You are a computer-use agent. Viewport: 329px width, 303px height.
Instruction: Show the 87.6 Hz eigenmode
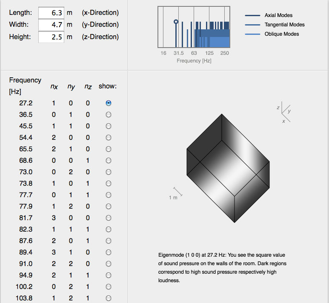click(109, 241)
